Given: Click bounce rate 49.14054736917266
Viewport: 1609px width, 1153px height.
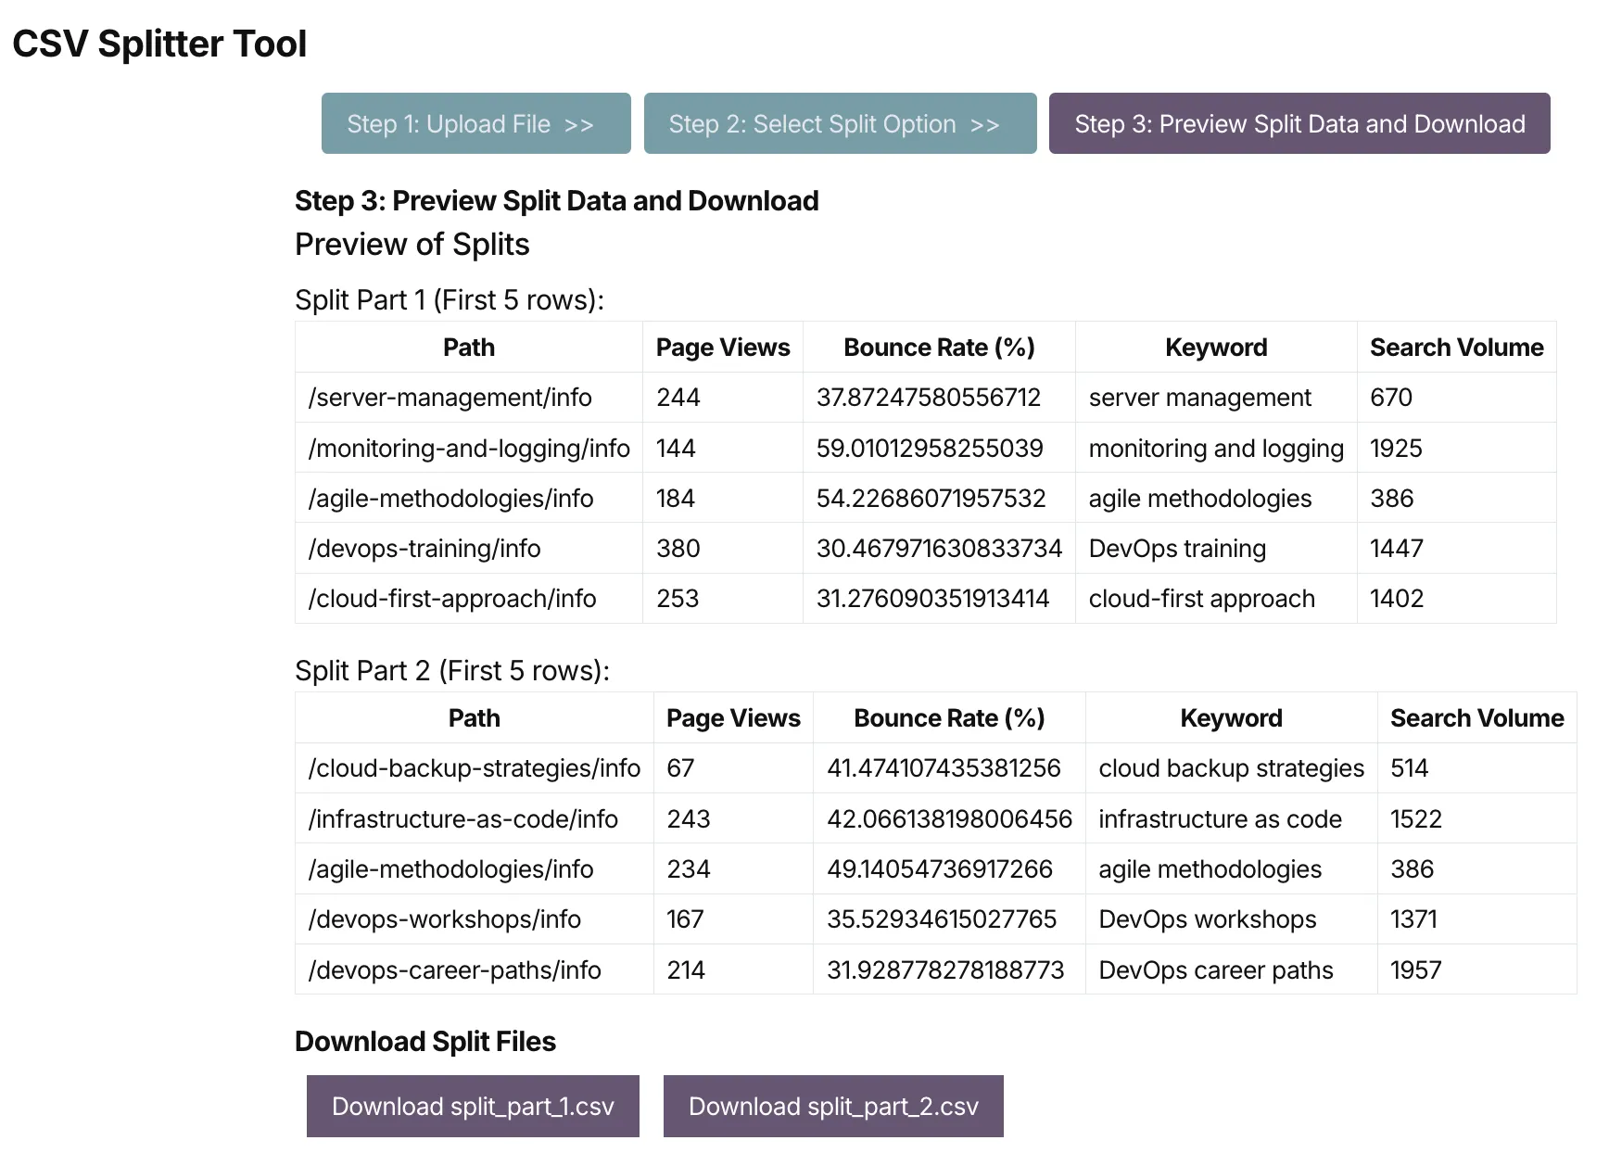Looking at the screenshot, I should click(x=949, y=869).
